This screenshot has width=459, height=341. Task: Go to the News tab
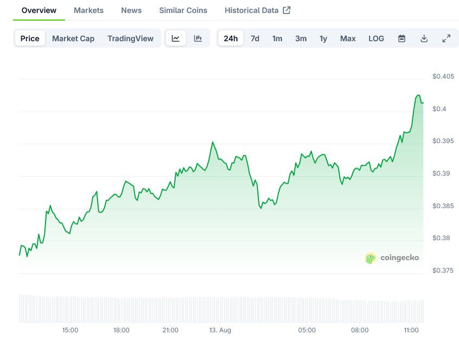coord(131,10)
